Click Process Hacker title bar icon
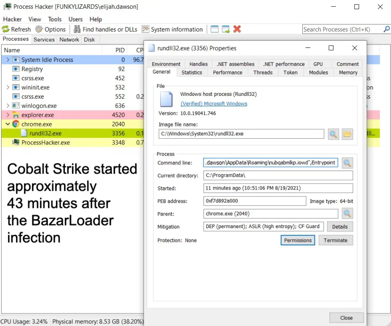The image size is (391, 326). tap(7, 6)
